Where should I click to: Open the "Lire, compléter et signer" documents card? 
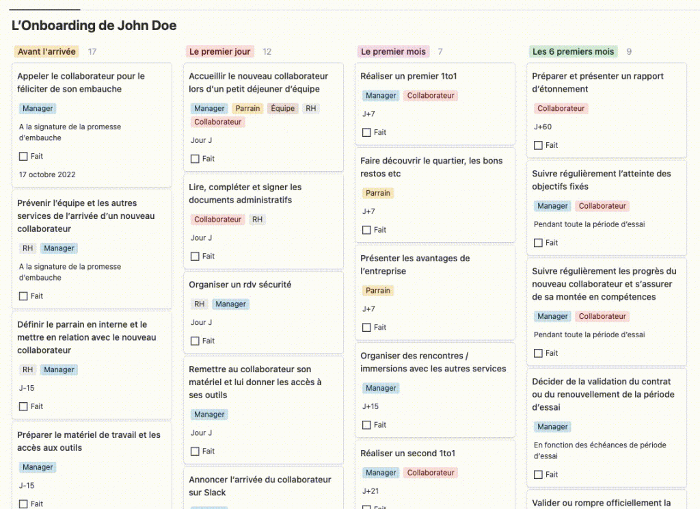click(245, 194)
